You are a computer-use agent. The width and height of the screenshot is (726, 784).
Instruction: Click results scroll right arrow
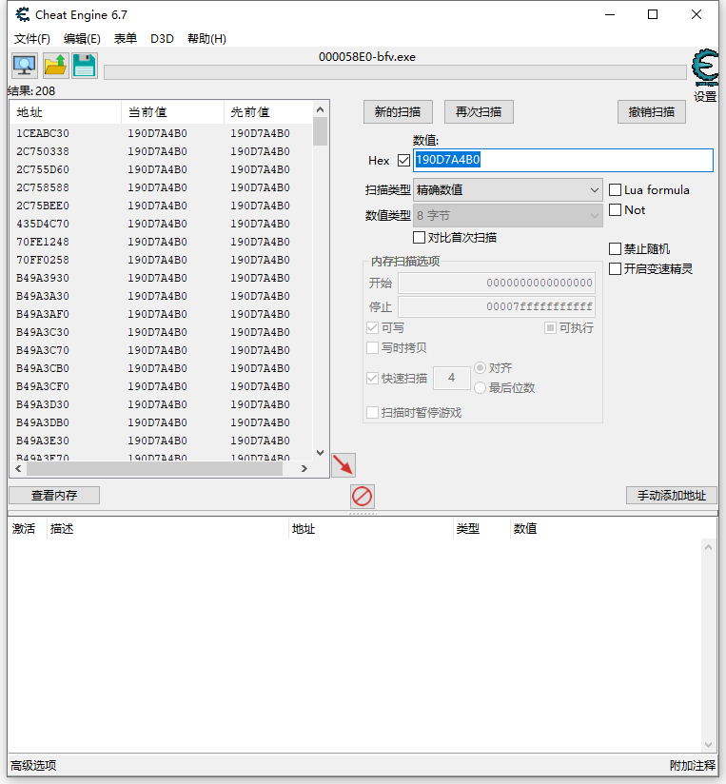(x=304, y=468)
